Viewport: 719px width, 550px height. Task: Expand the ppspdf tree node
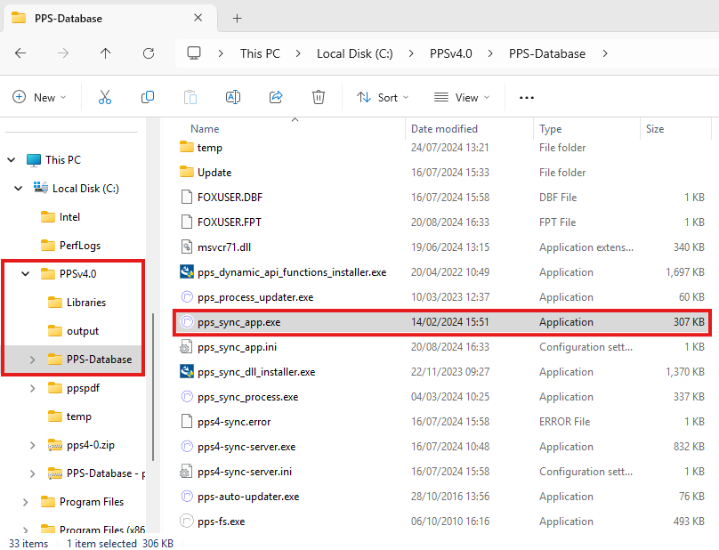point(33,388)
